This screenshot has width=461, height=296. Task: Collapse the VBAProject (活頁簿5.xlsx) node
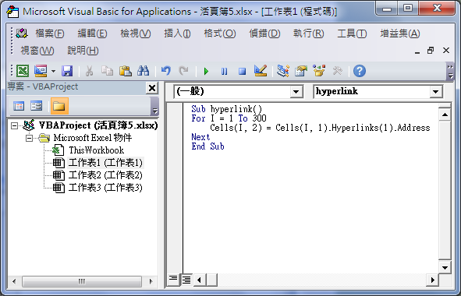[14, 125]
